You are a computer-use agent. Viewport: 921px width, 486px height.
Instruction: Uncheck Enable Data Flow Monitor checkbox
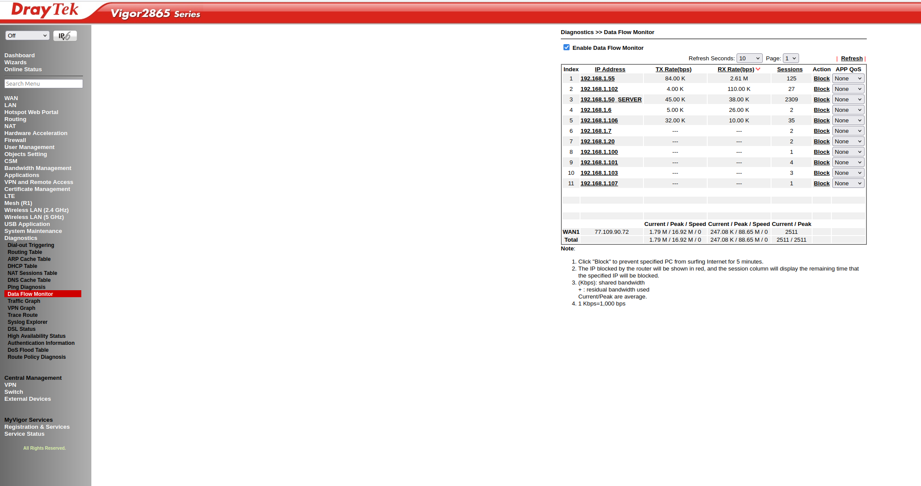567,47
